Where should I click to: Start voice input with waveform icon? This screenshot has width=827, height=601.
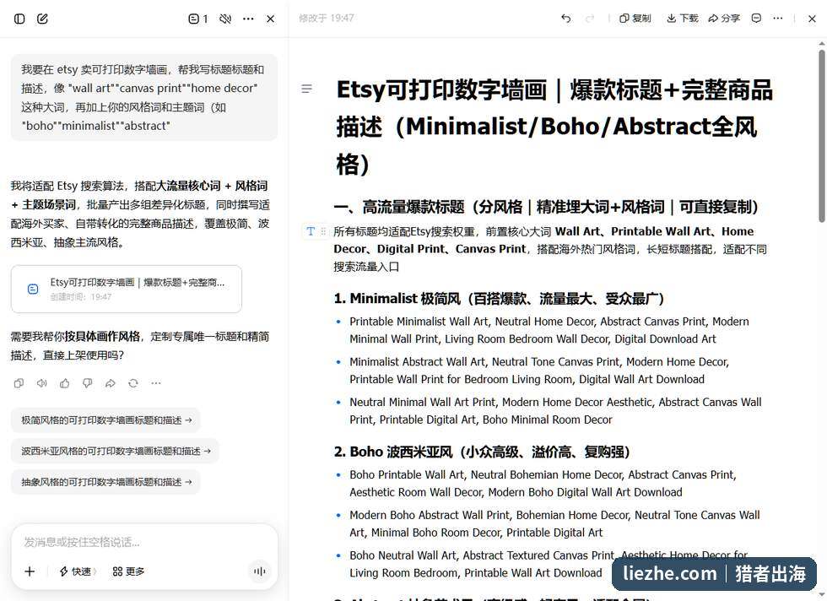tap(260, 571)
